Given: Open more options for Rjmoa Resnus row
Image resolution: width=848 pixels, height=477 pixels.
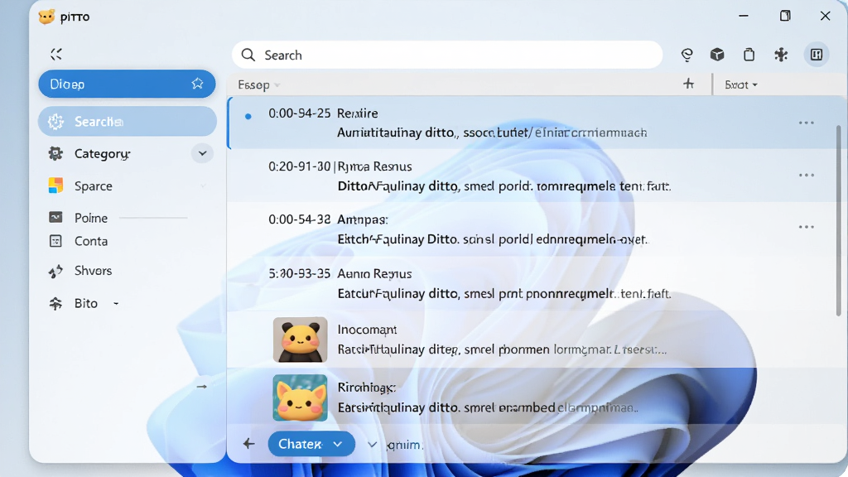Looking at the screenshot, I should 807,176.
